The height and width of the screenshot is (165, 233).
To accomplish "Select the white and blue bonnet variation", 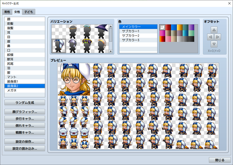I will point(59,46).
